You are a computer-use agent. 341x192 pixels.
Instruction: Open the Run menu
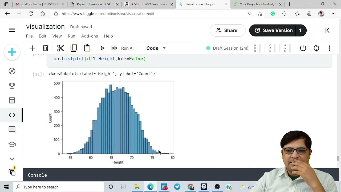(x=71, y=36)
